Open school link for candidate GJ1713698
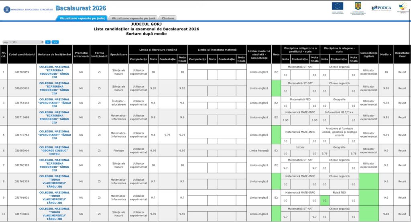 (54, 117)
